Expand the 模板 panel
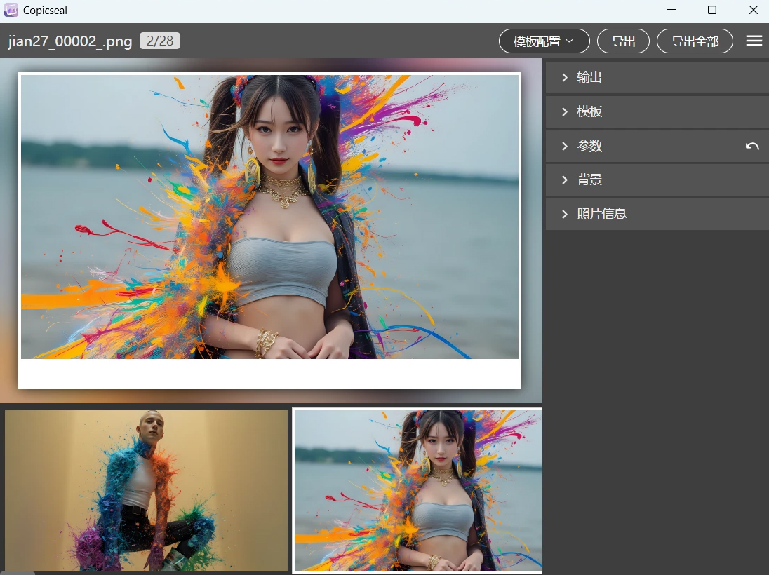 coord(657,111)
